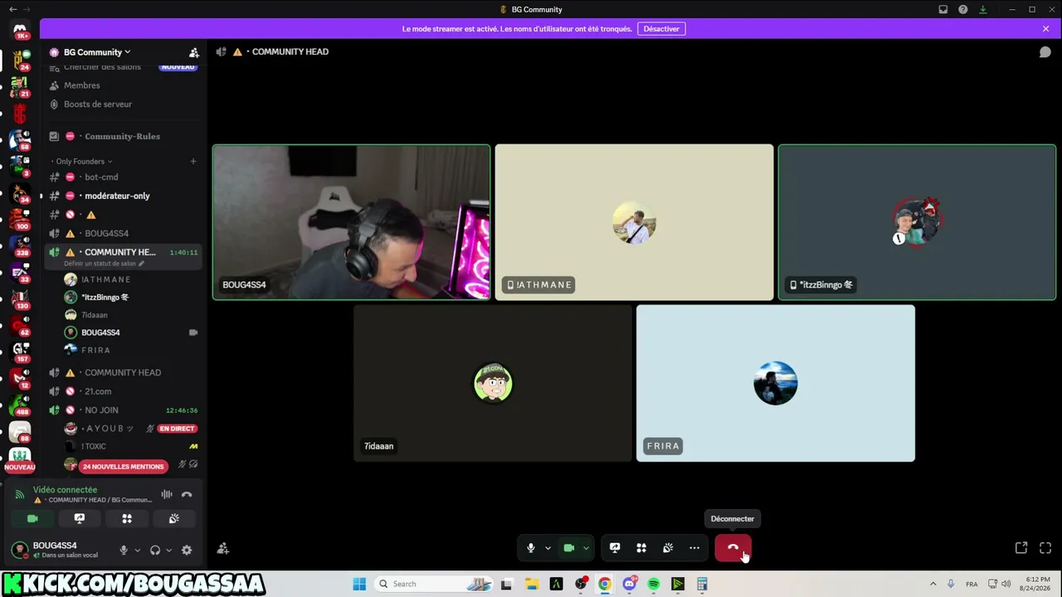Open File Explorer from the taskbar
The width and height of the screenshot is (1062, 597).
(531, 584)
